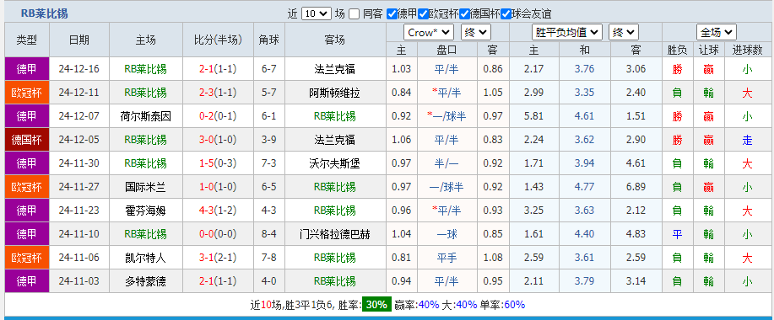
Task: Click the 多特蒙德 home team
Action: pos(146,281)
